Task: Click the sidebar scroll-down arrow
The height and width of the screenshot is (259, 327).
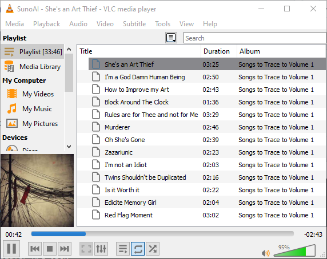Action: (x=69, y=147)
